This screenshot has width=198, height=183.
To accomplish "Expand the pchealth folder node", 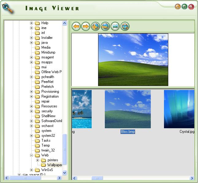I will [31, 77].
